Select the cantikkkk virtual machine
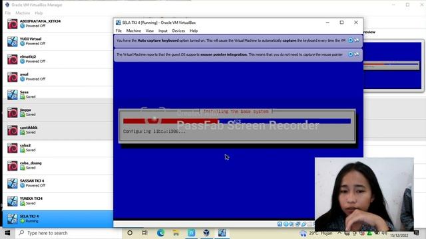The width and height of the screenshot is (426, 239). tap(58, 130)
